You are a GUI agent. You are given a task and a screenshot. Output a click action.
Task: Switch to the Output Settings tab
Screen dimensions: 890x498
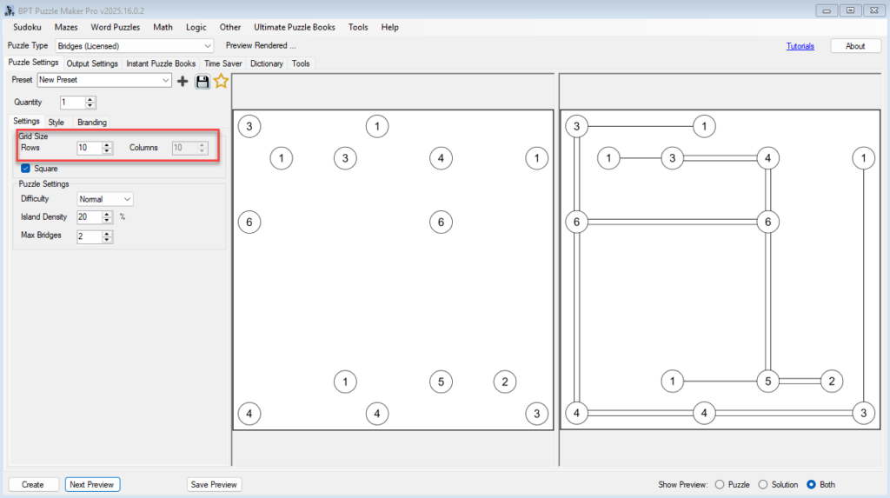tap(92, 63)
